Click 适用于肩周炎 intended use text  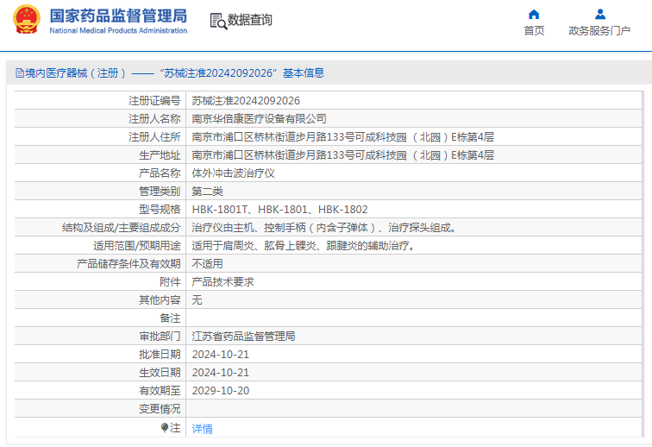(x=304, y=246)
